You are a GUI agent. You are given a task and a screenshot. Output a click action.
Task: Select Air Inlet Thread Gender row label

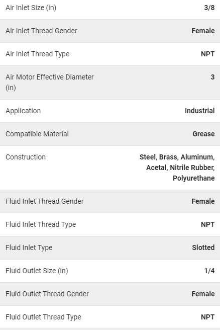pos(41,31)
